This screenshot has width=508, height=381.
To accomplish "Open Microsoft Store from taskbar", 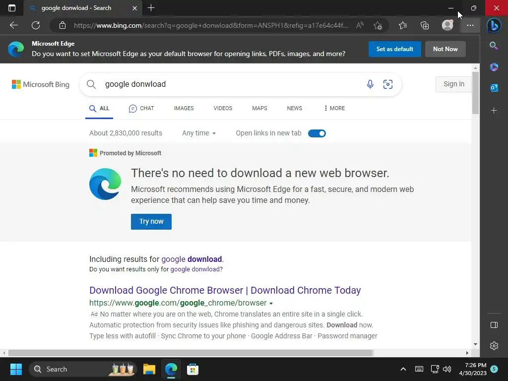I will [193, 369].
